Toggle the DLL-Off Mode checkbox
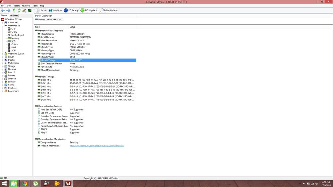 (39, 113)
